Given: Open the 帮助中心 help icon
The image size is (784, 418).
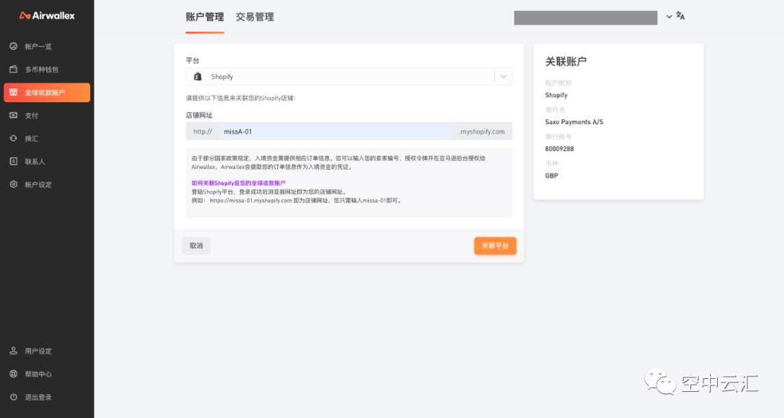Looking at the screenshot, I should click(13, 374).
